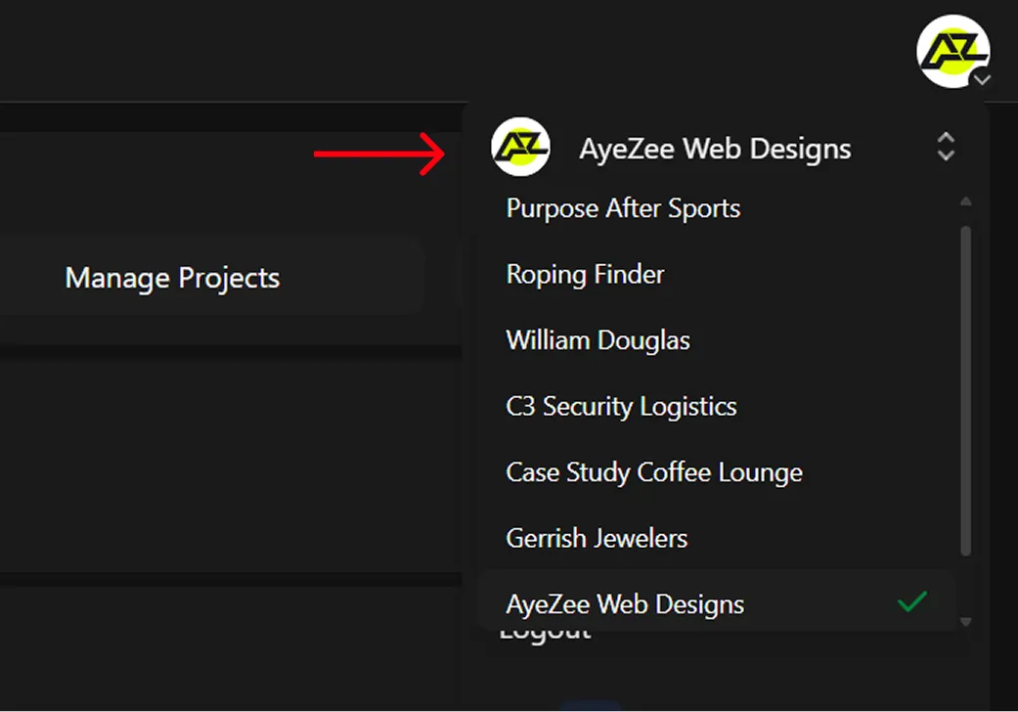Open the Manage Projects button
The height and width of the screenshot is (712, 1018).
[172, 279]
